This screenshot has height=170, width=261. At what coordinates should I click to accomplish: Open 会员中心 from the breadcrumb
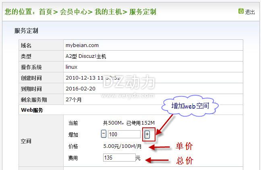point(74,12)
